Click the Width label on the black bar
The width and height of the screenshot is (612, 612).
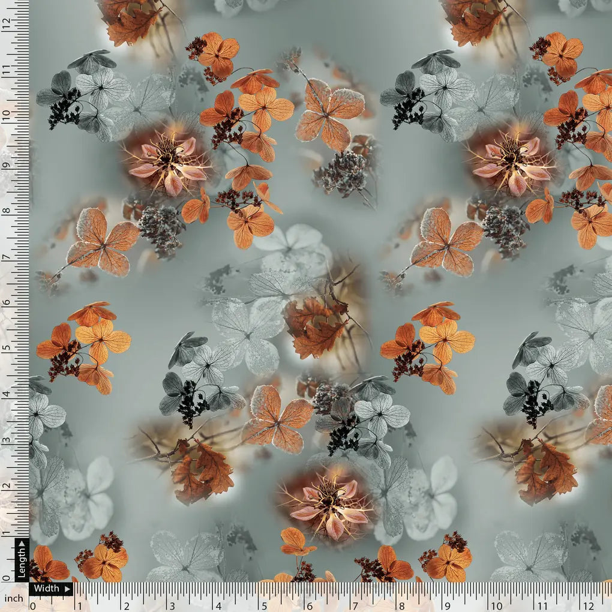click(x=47, y=589)
